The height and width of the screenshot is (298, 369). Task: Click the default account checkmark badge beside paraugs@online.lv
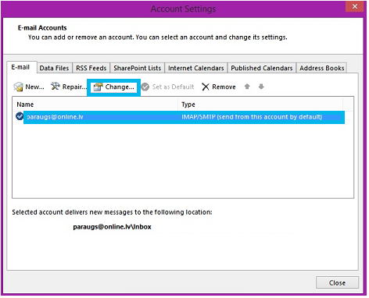pyautogui.click(x=20, y=116)
